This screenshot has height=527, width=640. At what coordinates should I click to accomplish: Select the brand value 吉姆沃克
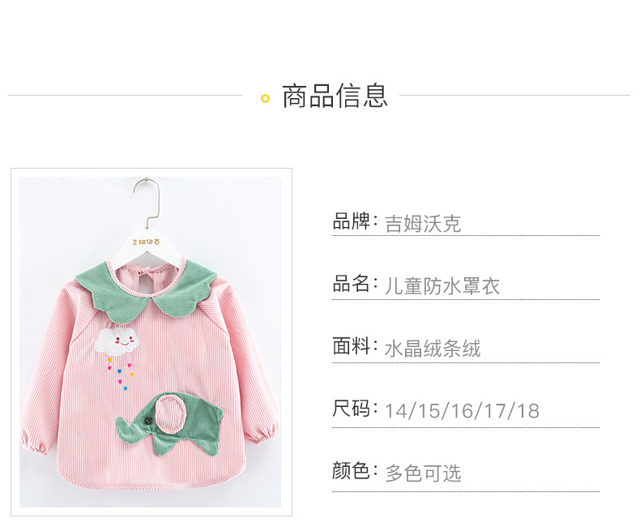423,224
